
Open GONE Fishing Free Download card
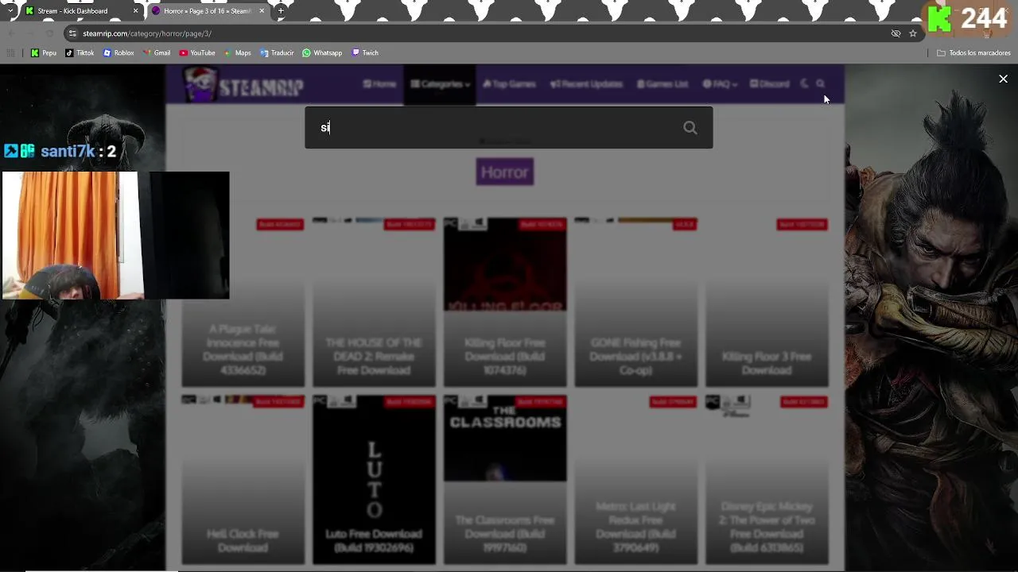click(635, 302)
